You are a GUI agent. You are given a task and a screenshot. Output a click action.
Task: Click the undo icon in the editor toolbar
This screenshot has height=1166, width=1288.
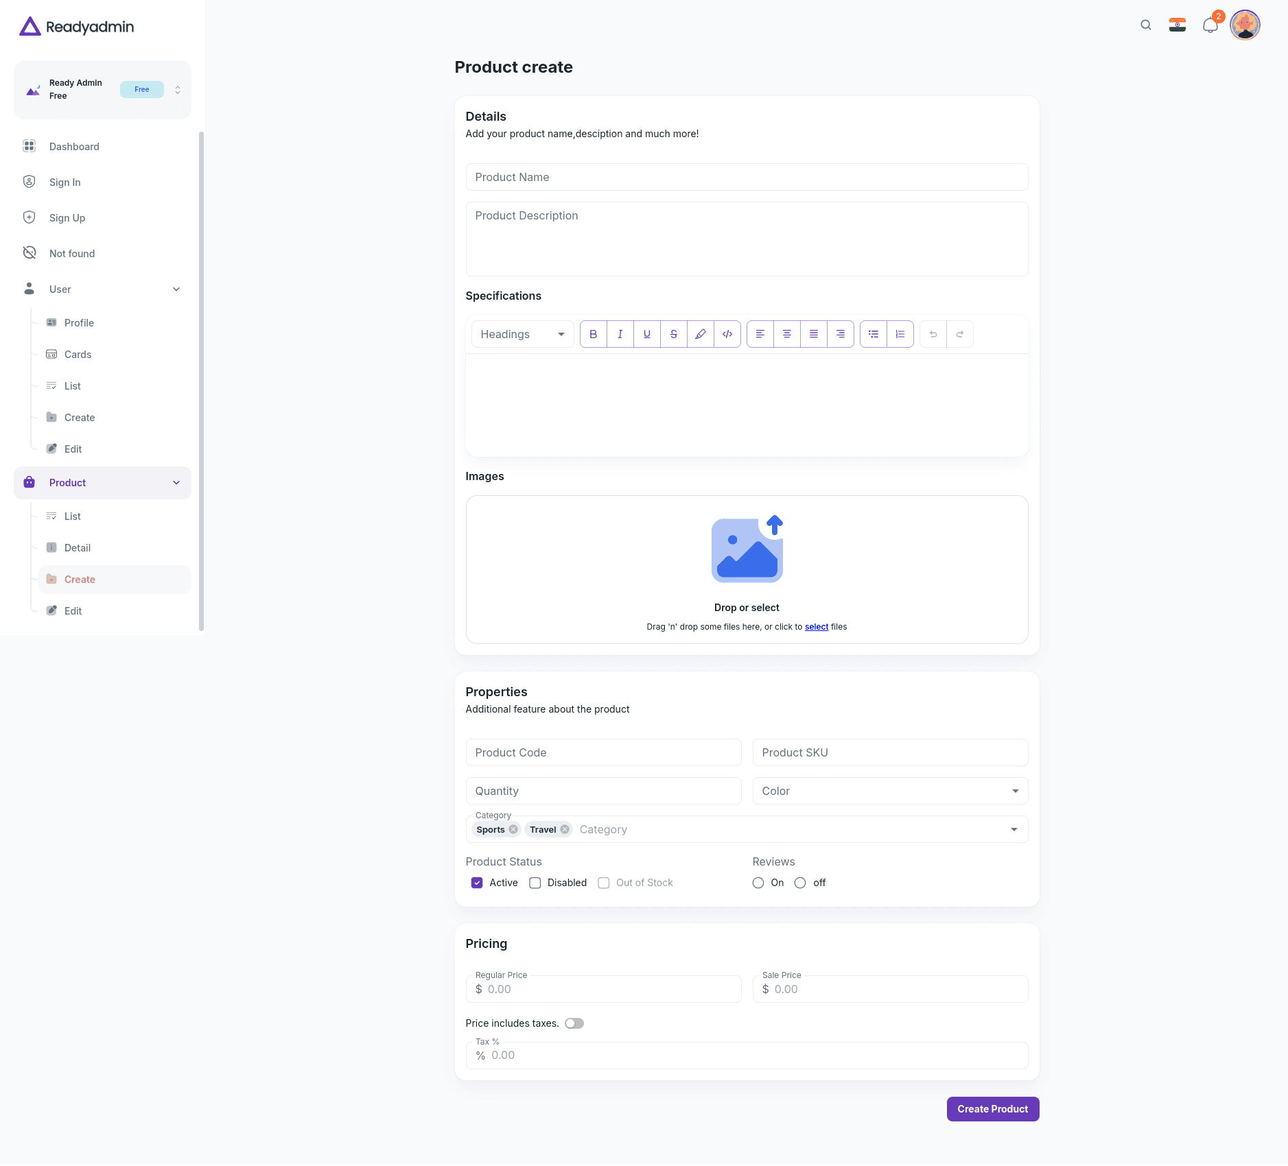click(933, 334)
